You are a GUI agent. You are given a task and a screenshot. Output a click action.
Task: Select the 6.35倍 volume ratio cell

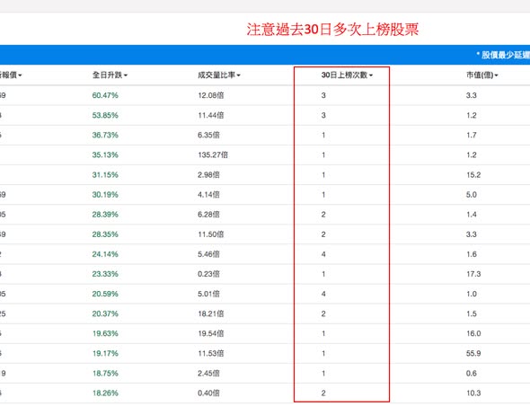point(208,136)
